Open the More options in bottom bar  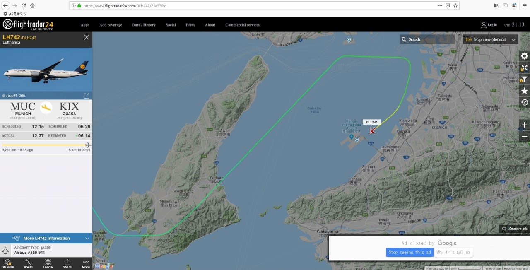click(86, 264)
